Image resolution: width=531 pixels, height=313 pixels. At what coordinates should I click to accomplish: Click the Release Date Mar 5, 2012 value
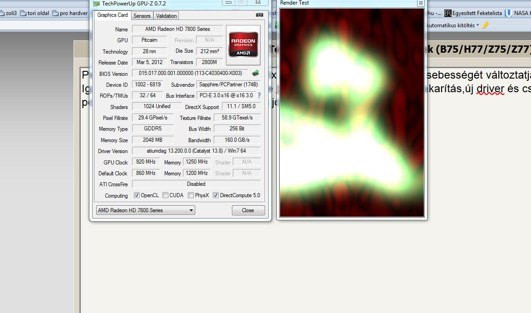tap(149, 62)
